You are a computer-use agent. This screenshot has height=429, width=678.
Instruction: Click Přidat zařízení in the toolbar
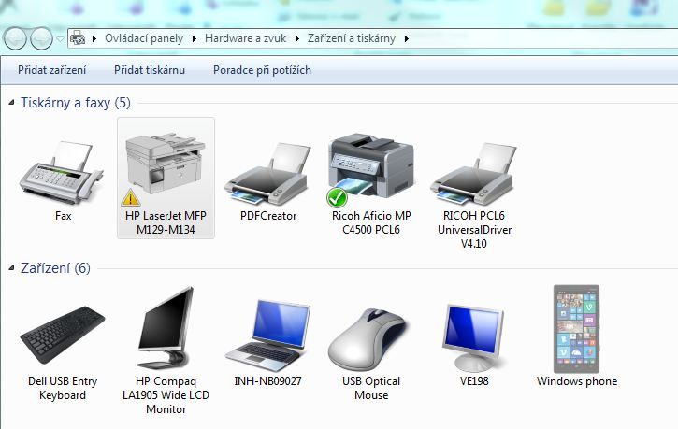[x=51, y=70]
